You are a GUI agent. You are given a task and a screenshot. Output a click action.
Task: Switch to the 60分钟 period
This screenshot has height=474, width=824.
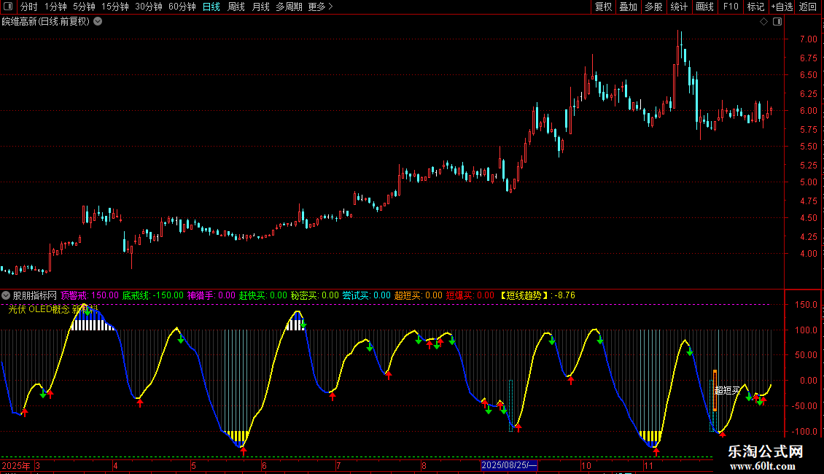pyautogui.click(x=182, y=7)
